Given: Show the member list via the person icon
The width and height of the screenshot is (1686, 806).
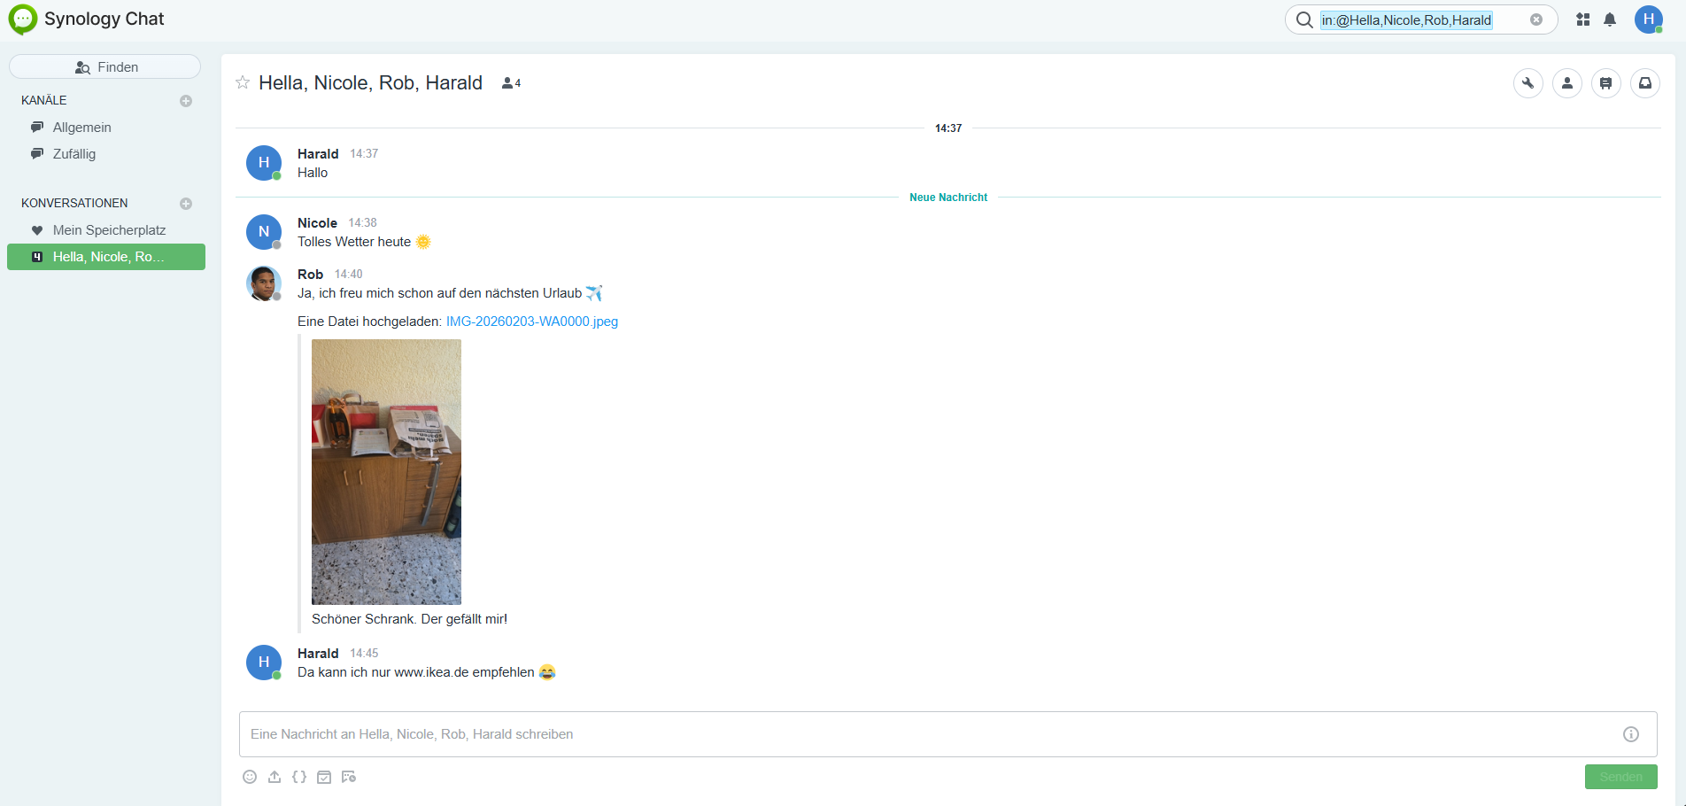Looking at the screenshot, I should click(x=1566, y=82).
